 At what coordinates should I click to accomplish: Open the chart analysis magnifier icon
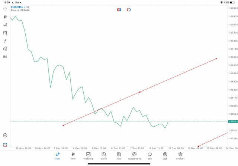pyautogui.click(x=5, y=136)
